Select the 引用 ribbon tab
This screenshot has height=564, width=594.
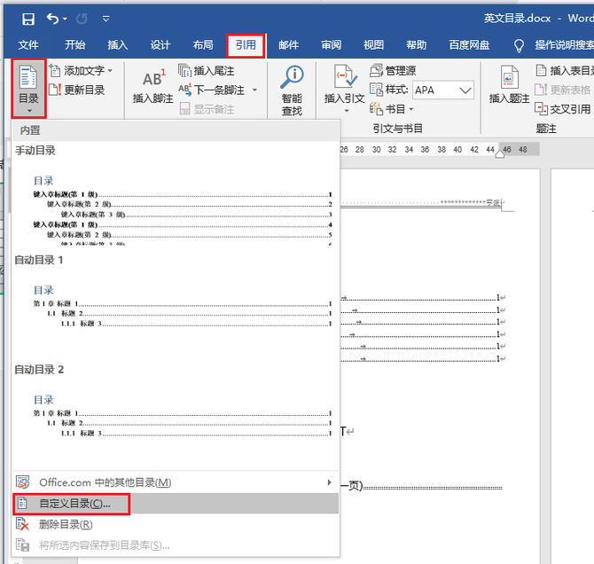pos(246,45)
